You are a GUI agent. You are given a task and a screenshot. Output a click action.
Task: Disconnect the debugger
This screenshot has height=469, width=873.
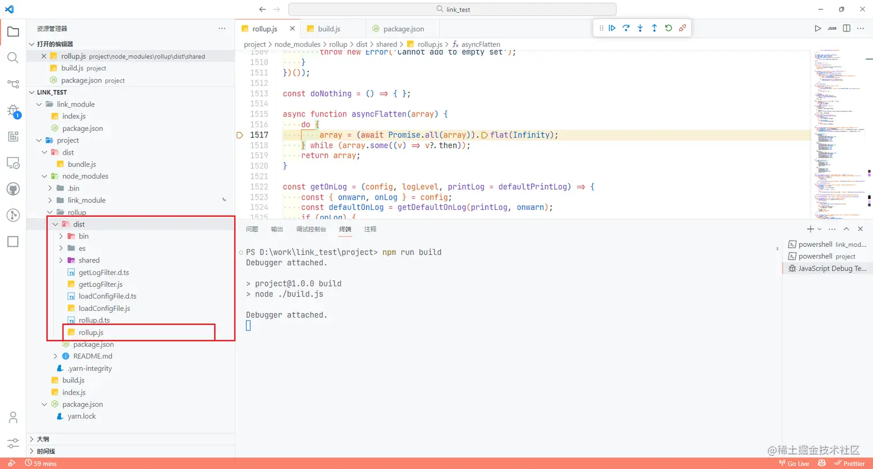682,27
